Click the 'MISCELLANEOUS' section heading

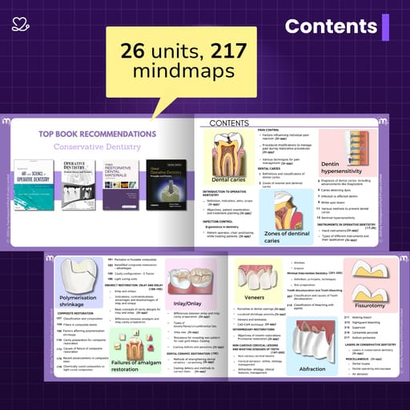point(357,359)
